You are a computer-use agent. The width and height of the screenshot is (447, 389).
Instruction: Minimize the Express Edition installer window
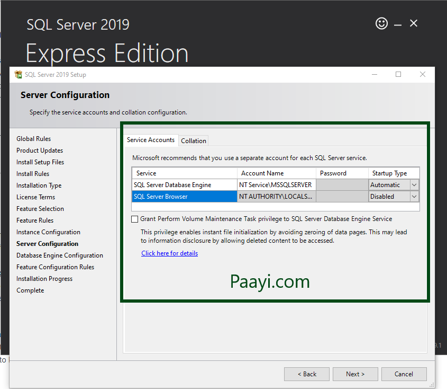tap(398, 24)
